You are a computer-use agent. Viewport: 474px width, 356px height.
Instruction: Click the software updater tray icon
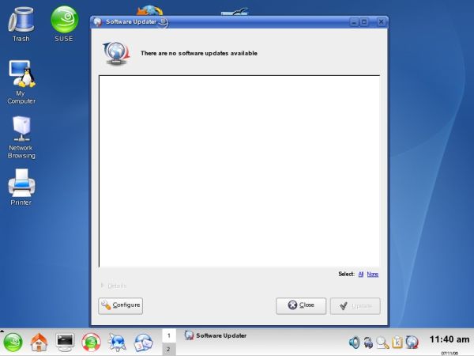pyautogui.click(x=412, y=343)
